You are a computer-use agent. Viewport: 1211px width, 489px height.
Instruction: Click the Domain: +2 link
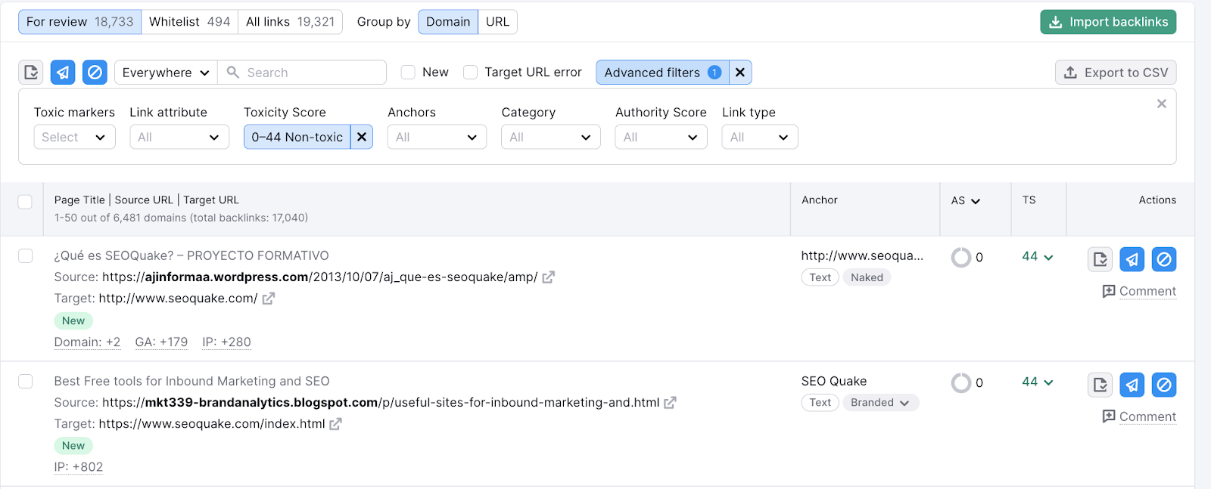[87, 342]
